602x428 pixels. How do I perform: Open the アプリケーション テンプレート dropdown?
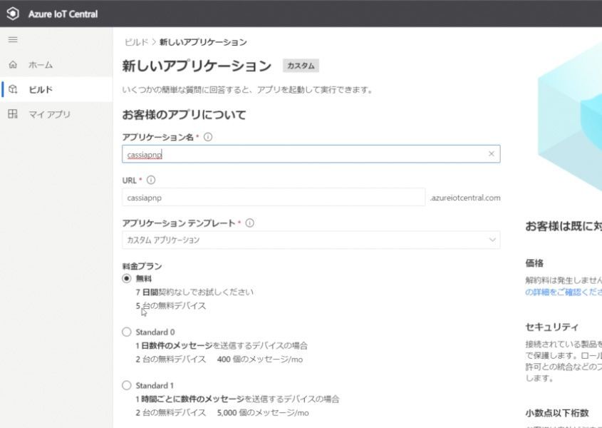tap(311, 240)
